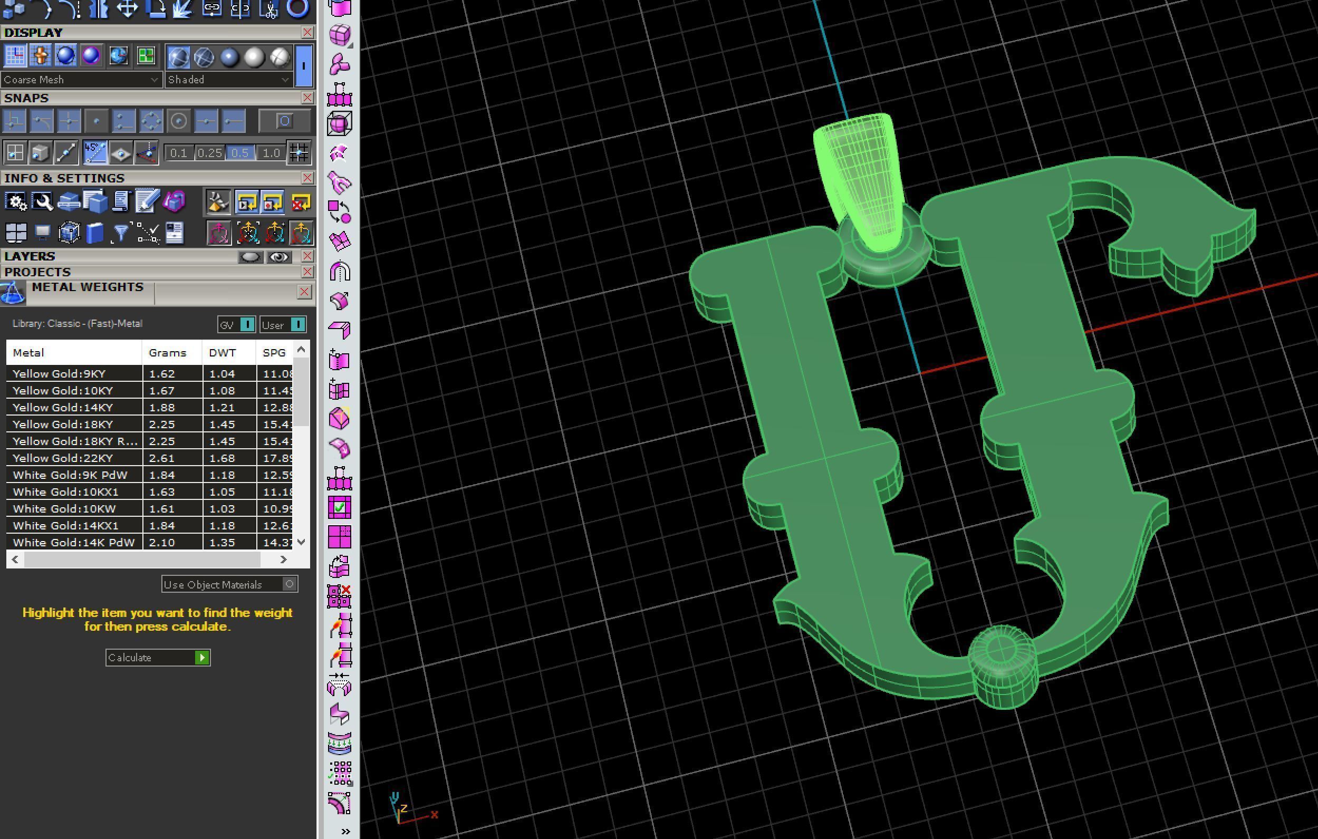
Task: Toggle the quadrant snap button
Action: point(151,121)
